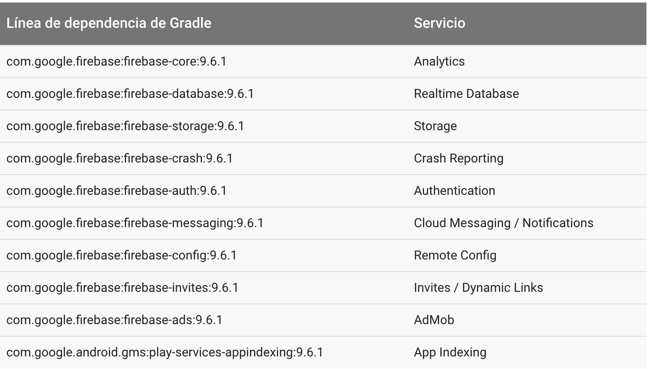Click the Authentication service cell

454,191
